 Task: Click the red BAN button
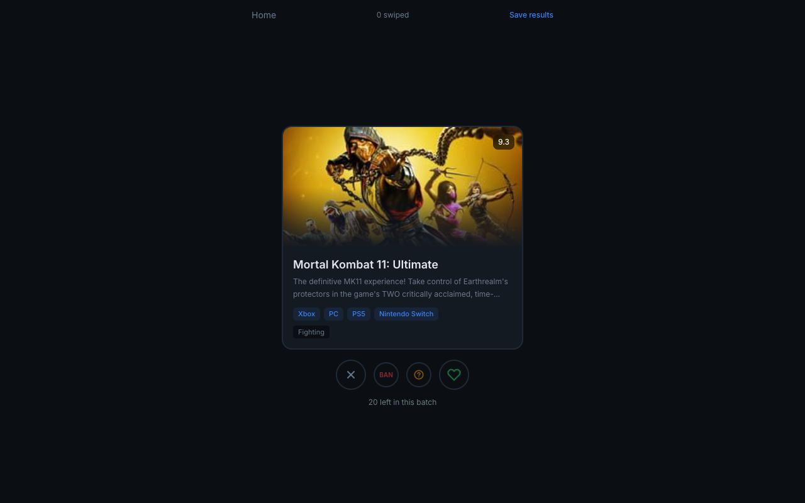tap(386, 375)
